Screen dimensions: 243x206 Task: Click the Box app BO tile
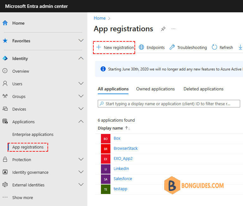click(x=106, y=139)
